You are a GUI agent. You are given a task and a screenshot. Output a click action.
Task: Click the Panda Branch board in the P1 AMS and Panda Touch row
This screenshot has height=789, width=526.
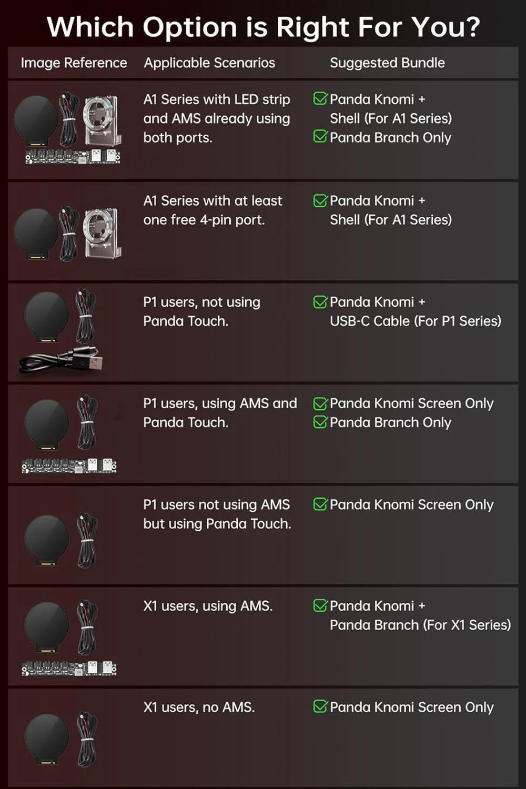(x=69, y=466)
